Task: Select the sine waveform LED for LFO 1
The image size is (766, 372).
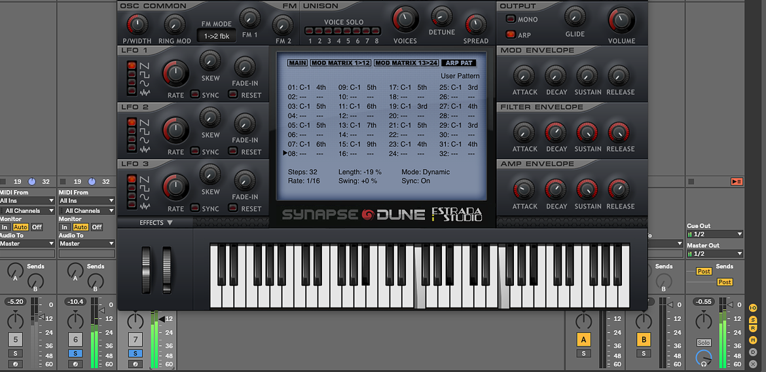Action: click(132, 83)
